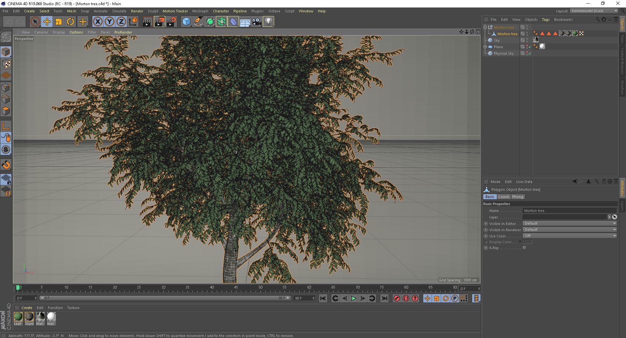Toggle the Y axis lock
626x338 pixels.
tap(110, 22)
